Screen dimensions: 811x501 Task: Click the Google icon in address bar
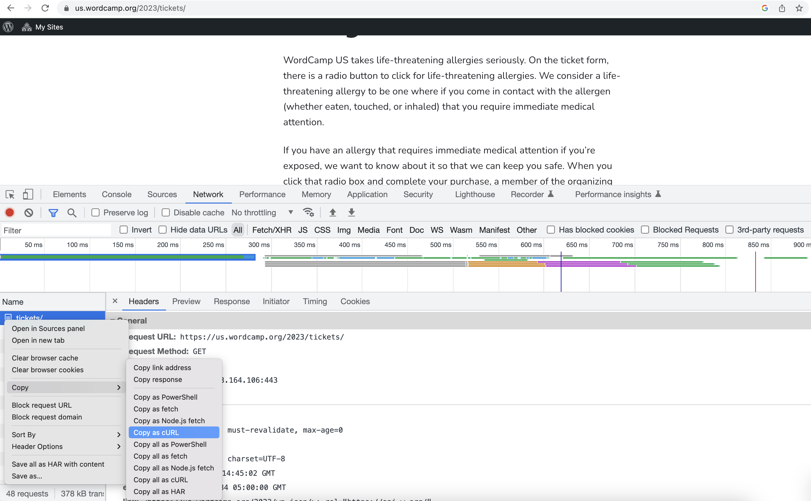point(765,8)
